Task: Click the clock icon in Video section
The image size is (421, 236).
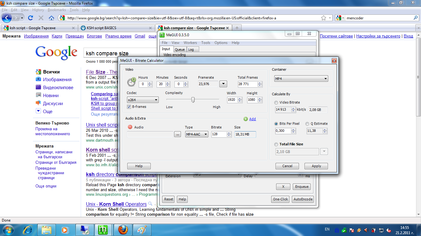Action: [132, 82]
